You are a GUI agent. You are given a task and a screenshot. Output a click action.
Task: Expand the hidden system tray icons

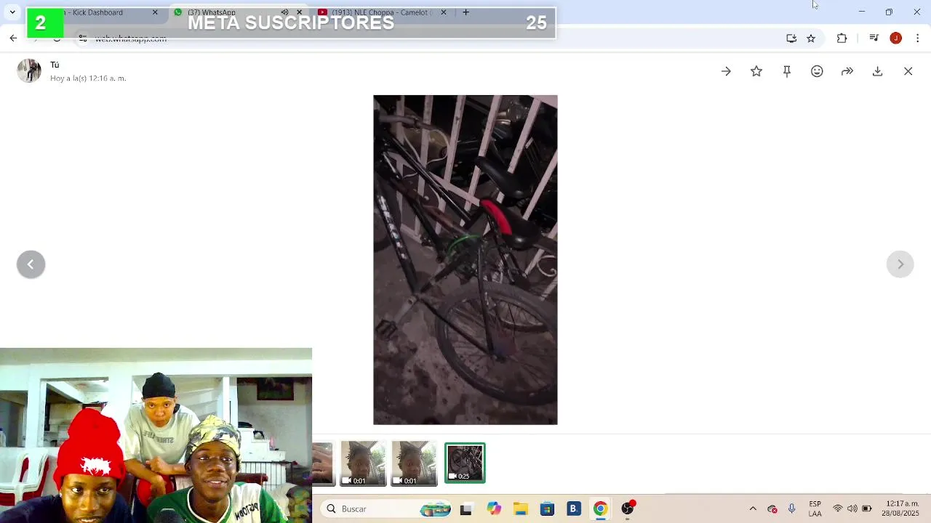(753, 509)
